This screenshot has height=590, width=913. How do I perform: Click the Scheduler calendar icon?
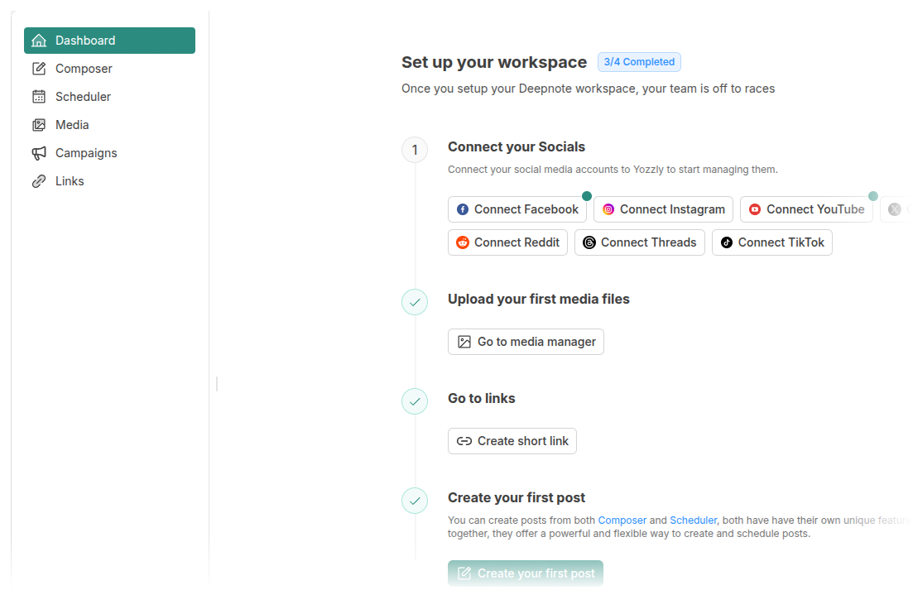[39, 97]
